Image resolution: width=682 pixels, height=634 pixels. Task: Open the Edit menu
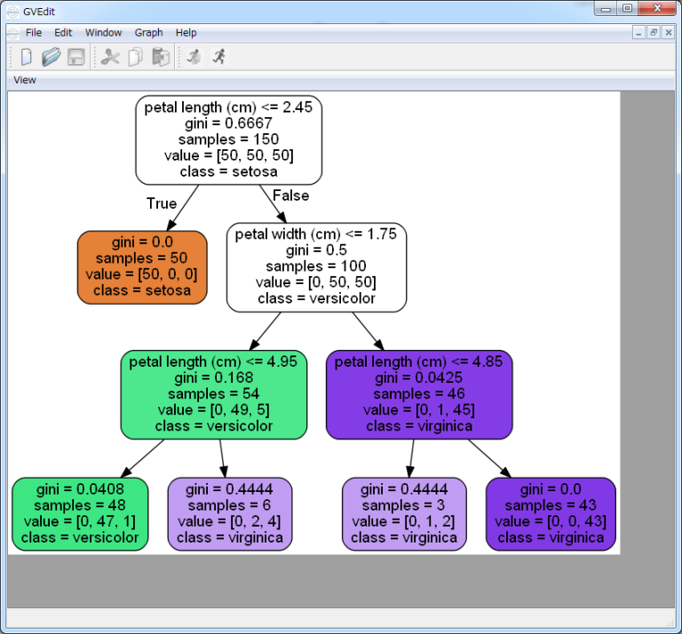[x=63, y=33]
